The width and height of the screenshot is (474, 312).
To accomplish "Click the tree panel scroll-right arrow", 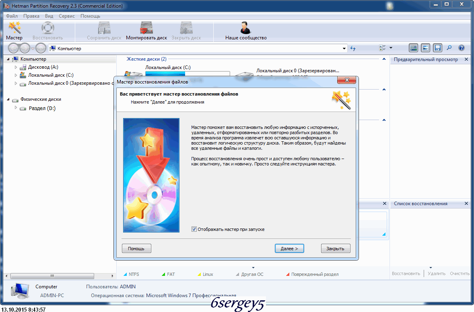I will click(x=112, y=276).
